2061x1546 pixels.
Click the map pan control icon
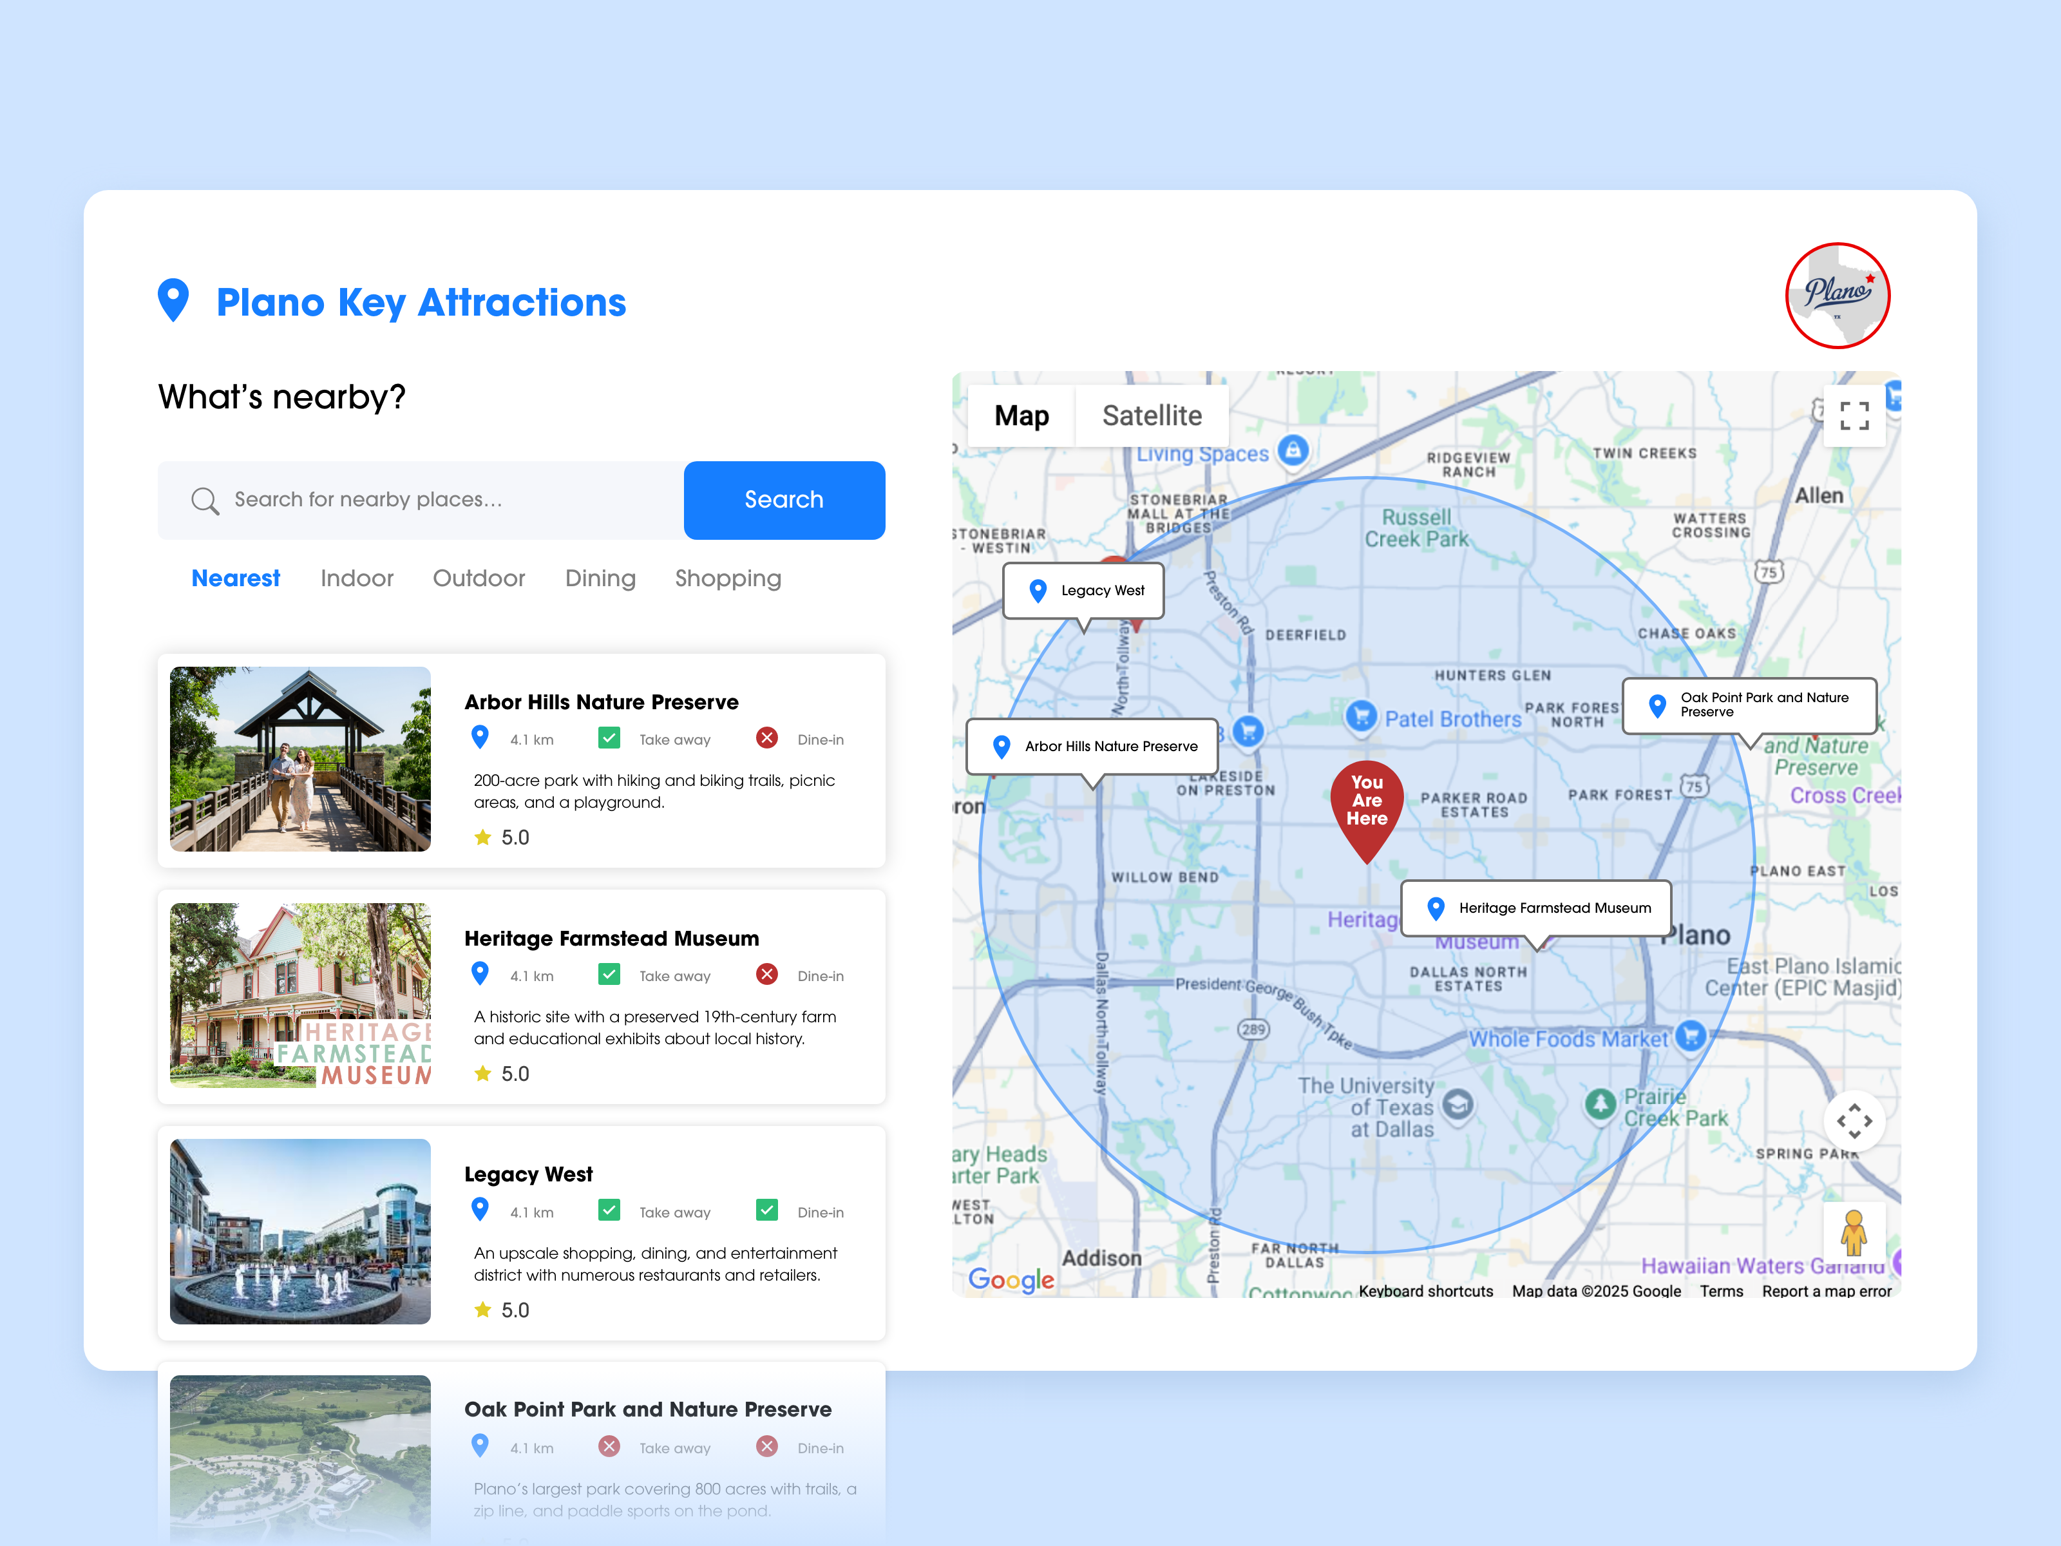tap(1854, 1122)
